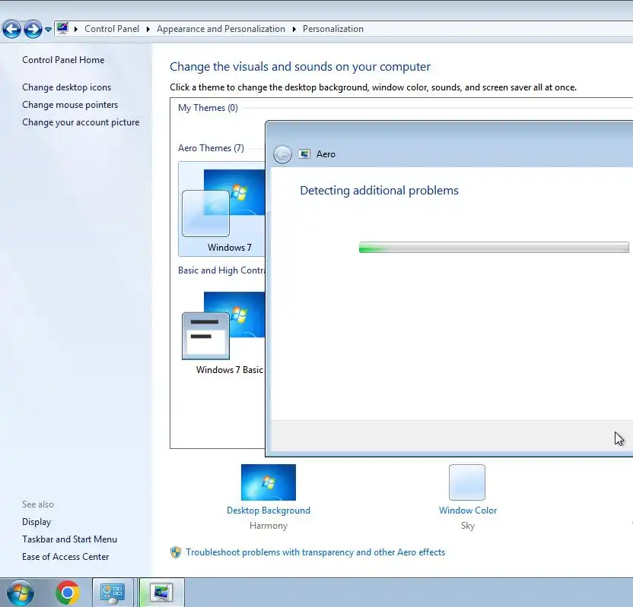Image resolution: width=633 pixels, height=607 pixels.
Task: Click the troubleshooter progress bar
Action: click(x=494, y=247)
